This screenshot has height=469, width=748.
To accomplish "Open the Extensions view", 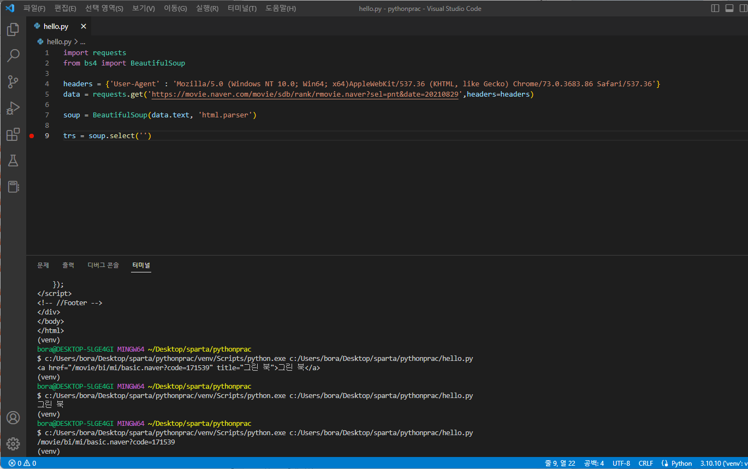I will pyautogui.click(x=13, y=134).
